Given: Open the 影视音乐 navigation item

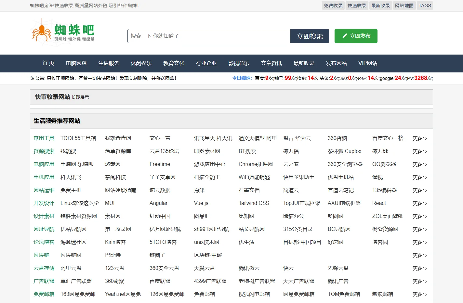Looking at the screenshot, I should [x=239, y=63].
